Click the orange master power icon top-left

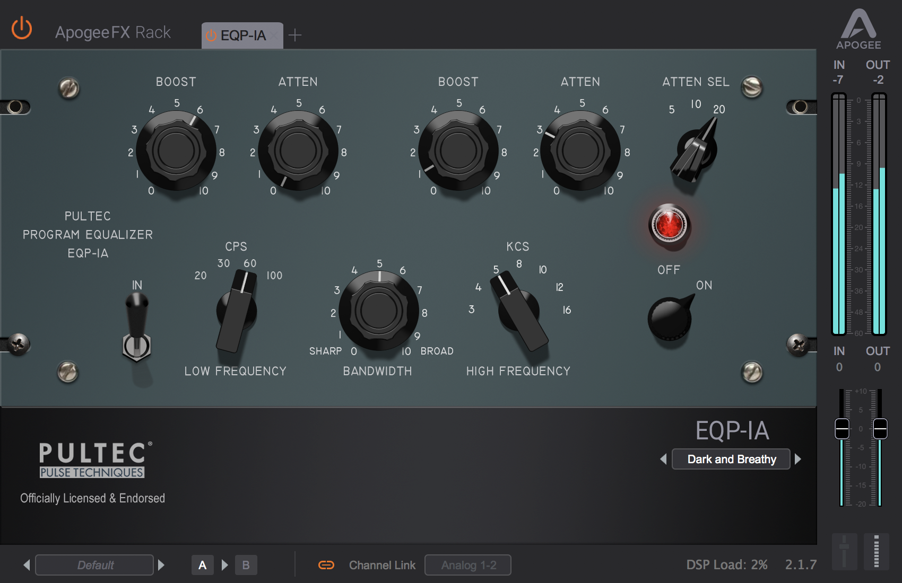pos(21,29)
